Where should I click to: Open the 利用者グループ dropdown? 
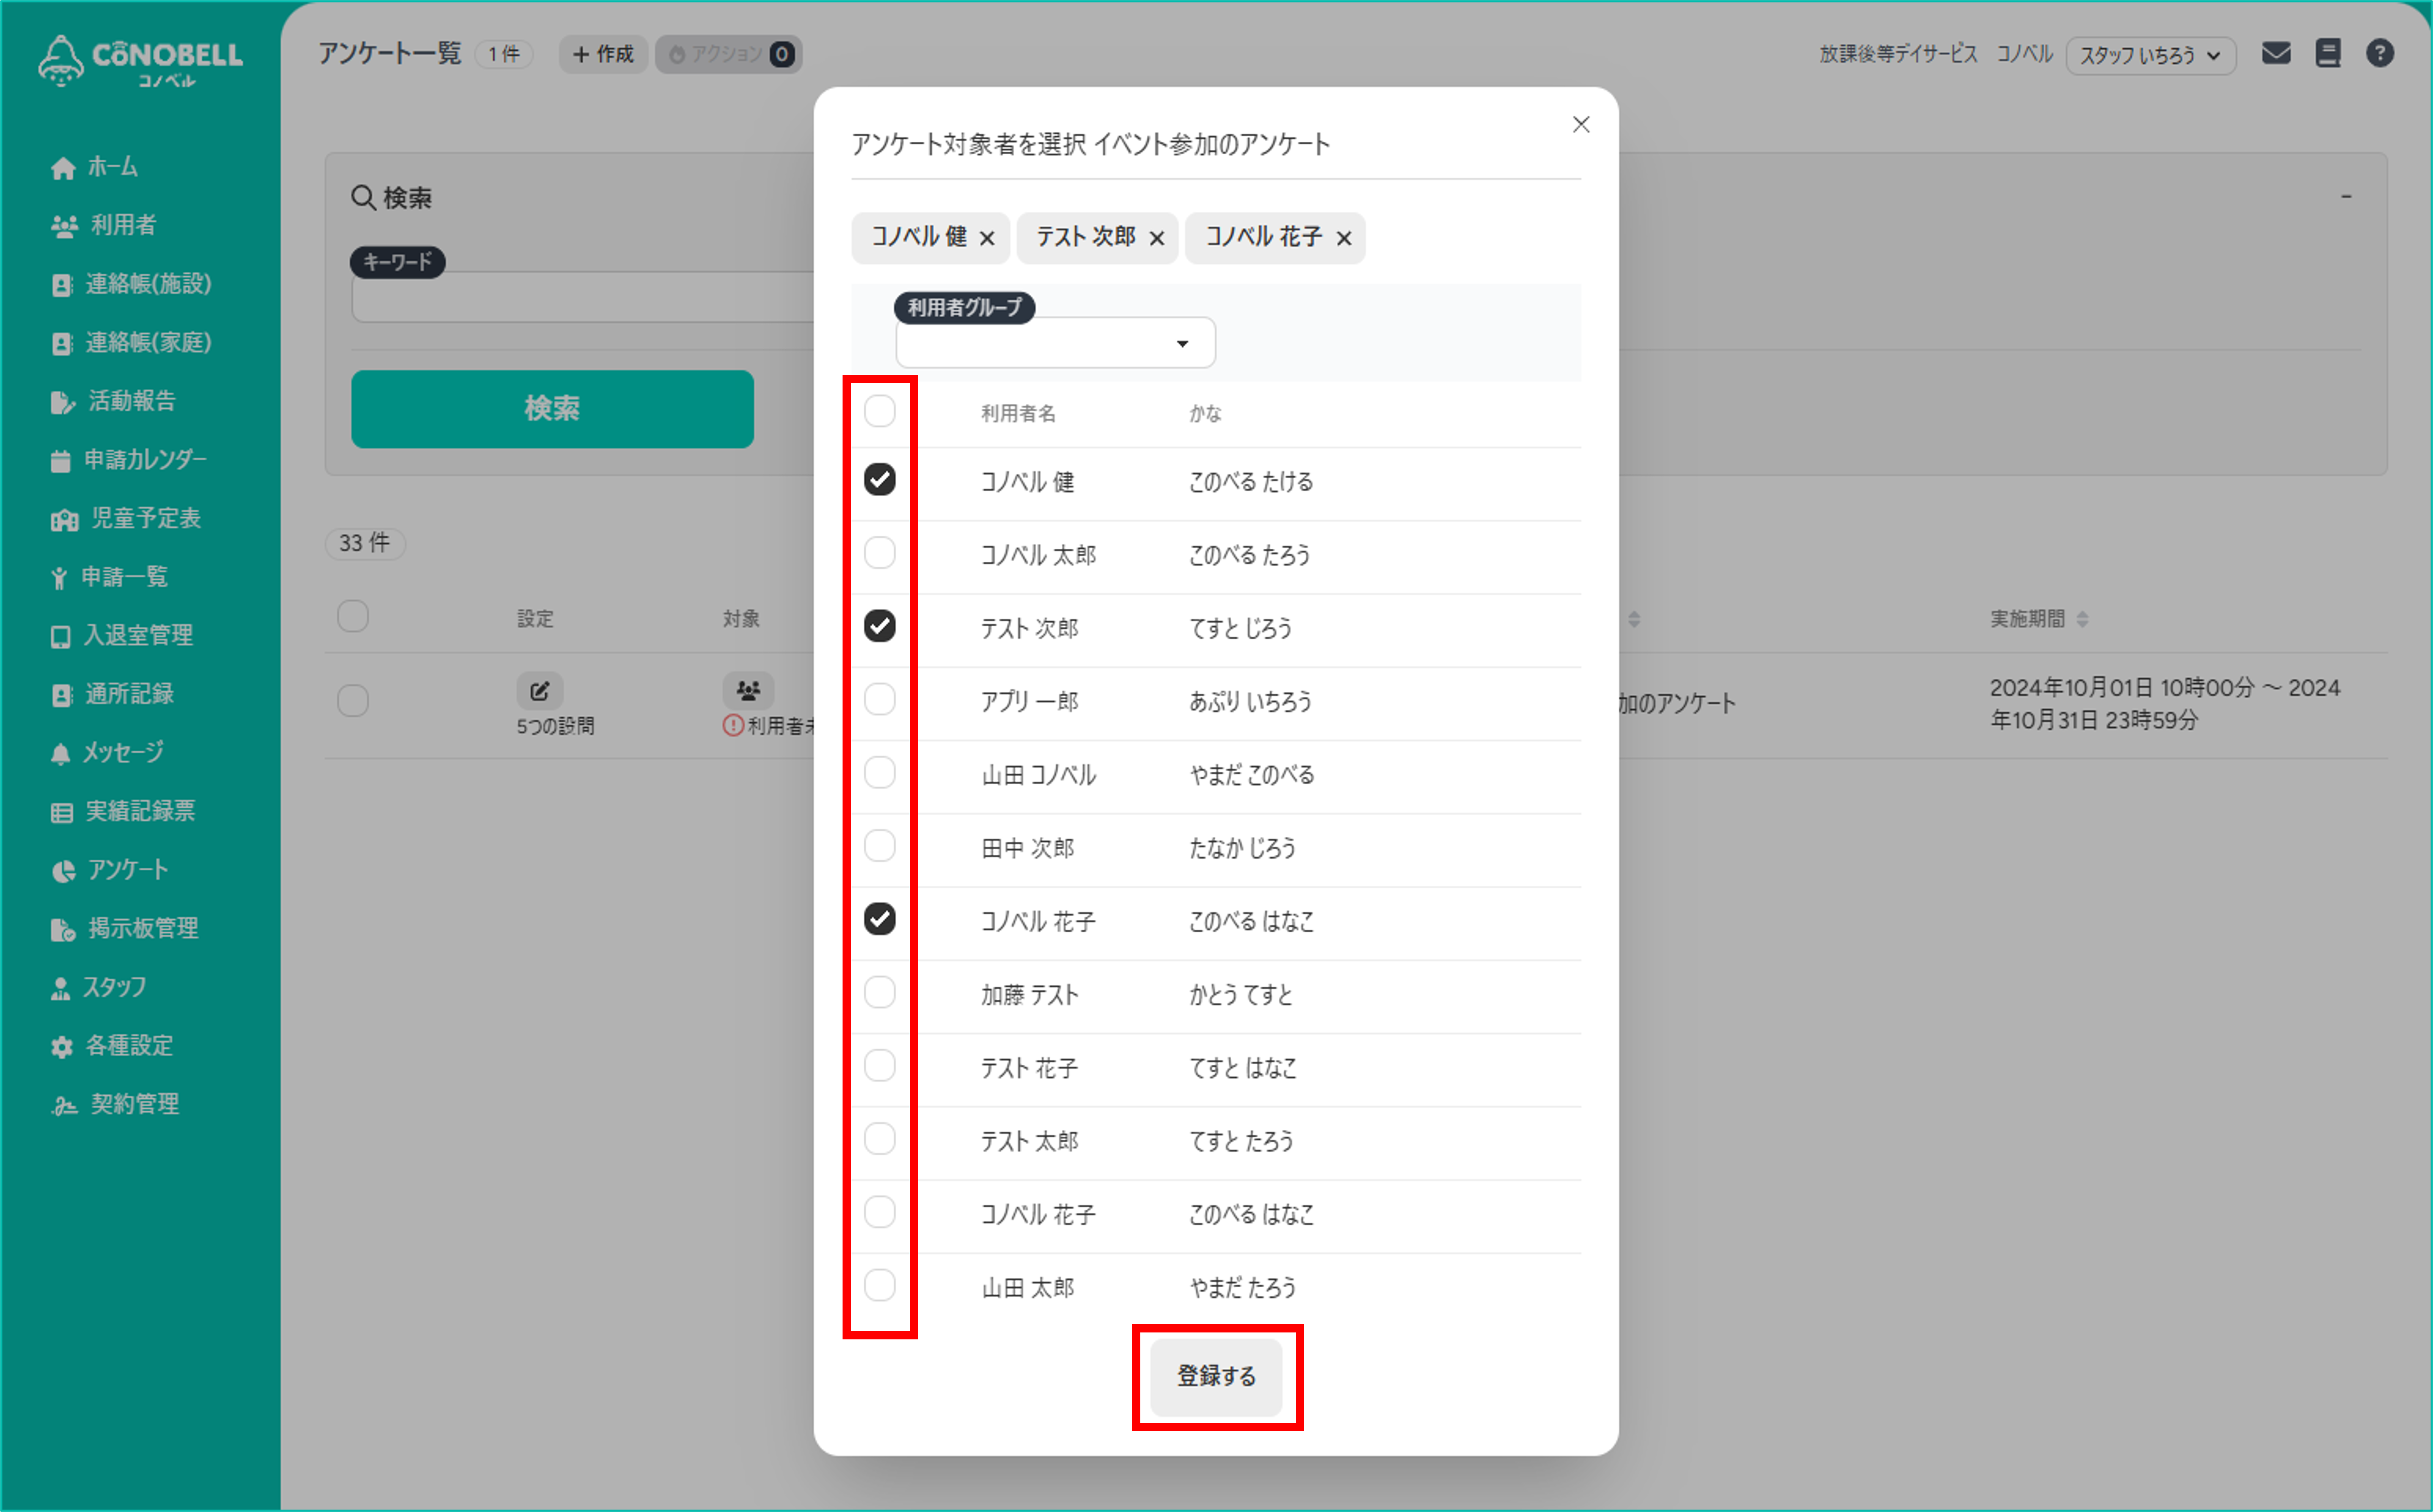[x=1055, y=343]
